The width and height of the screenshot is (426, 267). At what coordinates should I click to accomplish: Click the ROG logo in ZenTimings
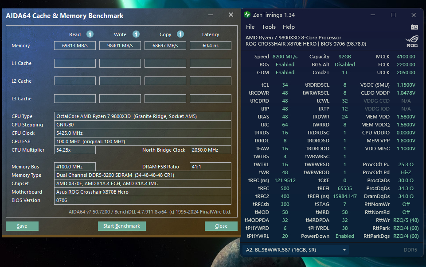pos(412,42)
